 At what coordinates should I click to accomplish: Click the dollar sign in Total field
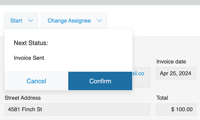(x=173, y=110)
